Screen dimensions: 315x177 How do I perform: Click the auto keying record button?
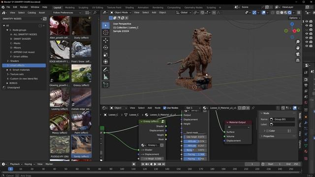pos(133,164)
